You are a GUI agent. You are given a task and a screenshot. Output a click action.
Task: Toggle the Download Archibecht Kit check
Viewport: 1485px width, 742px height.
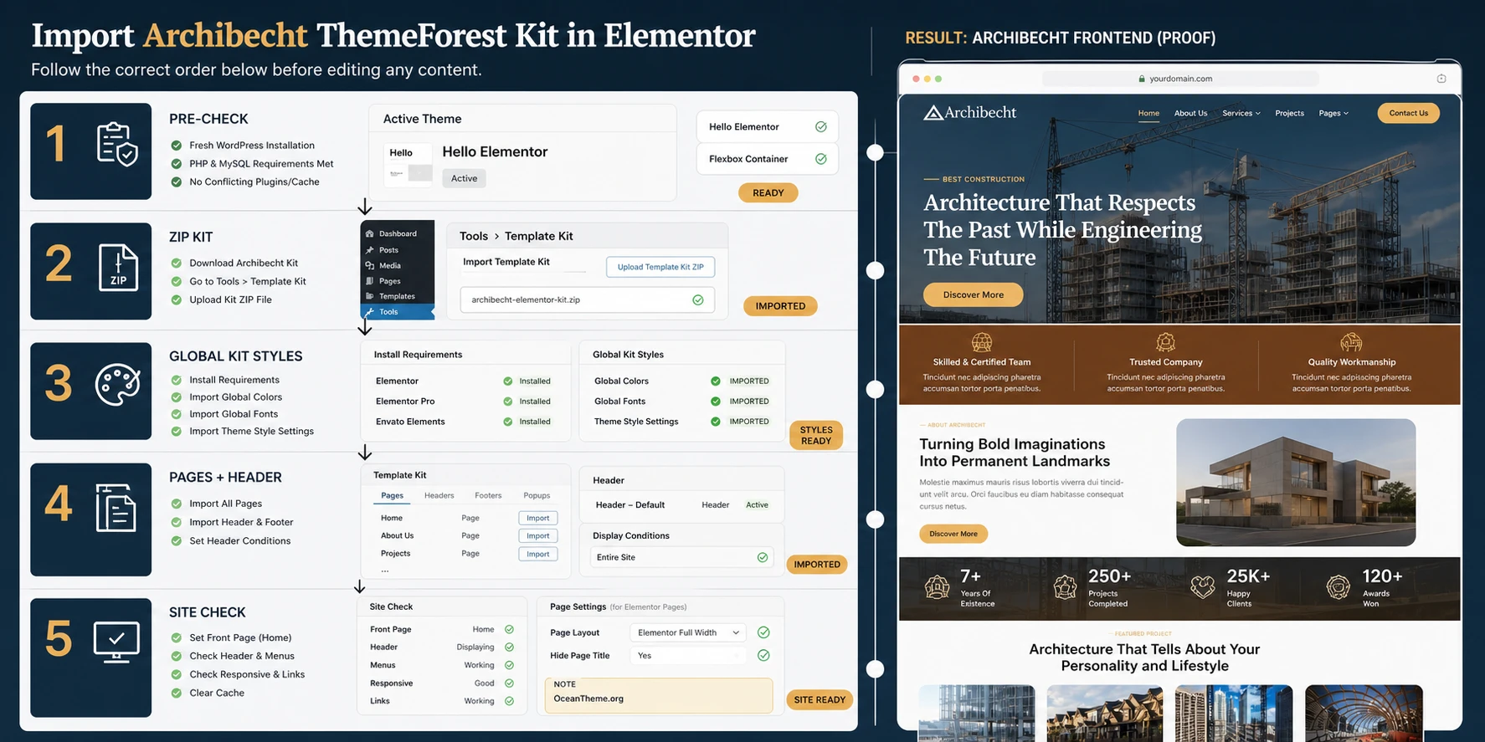177,263
